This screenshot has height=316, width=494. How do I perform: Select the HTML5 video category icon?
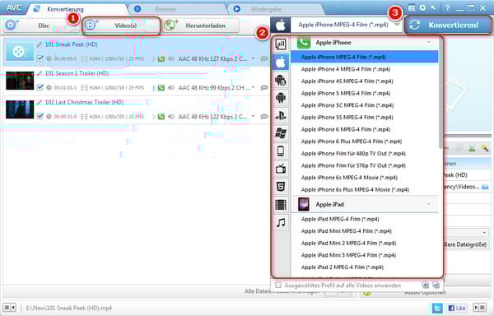[281, 187]
